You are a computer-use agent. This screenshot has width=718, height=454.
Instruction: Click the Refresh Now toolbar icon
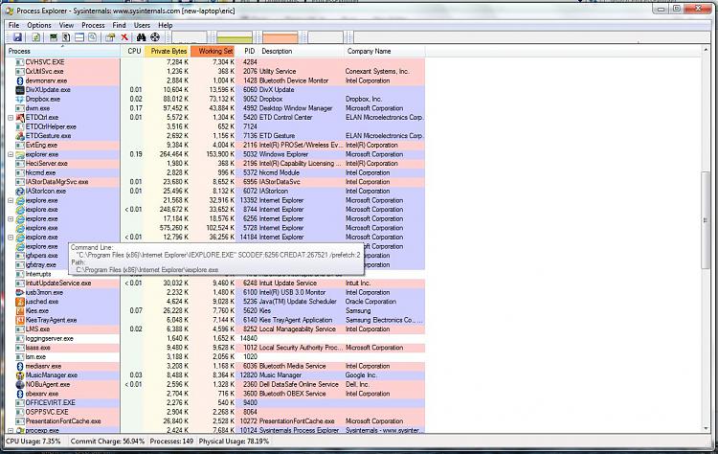click(x=35, y=37)
